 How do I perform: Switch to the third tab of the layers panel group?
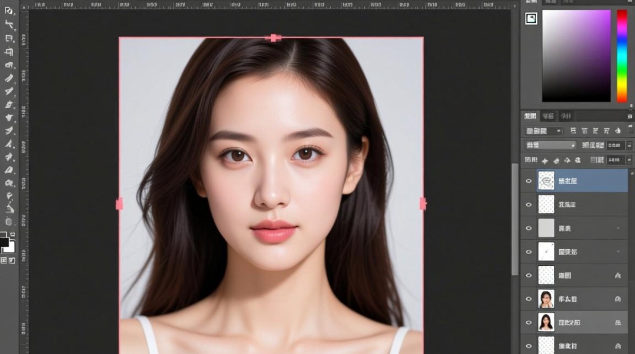565,116
